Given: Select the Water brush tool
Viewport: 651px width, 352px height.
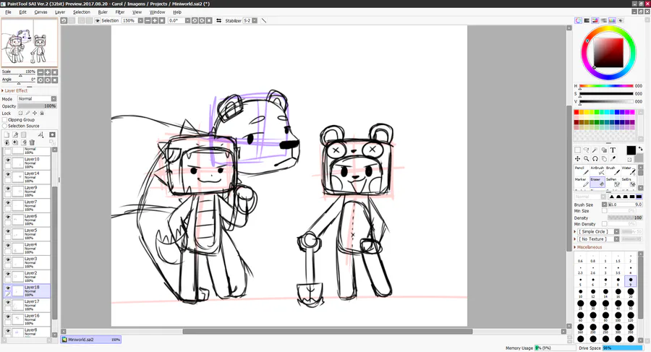Looking at the screenshot, I should coord(628,170).
